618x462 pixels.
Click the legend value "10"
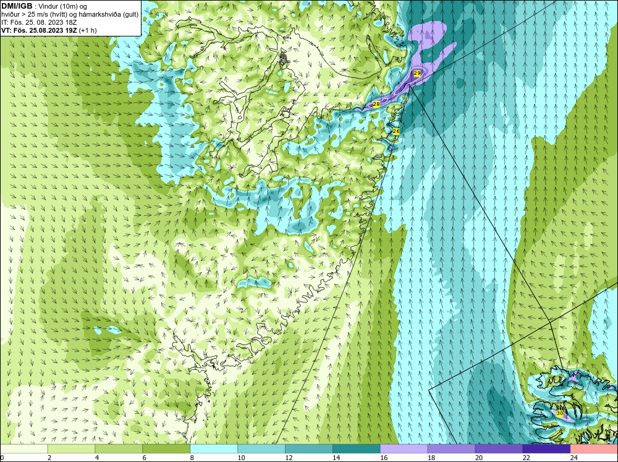pyautogui.click(x=241, y=458)
